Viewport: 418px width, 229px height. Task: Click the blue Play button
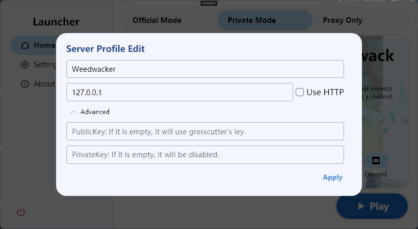(x=372, y=206)
